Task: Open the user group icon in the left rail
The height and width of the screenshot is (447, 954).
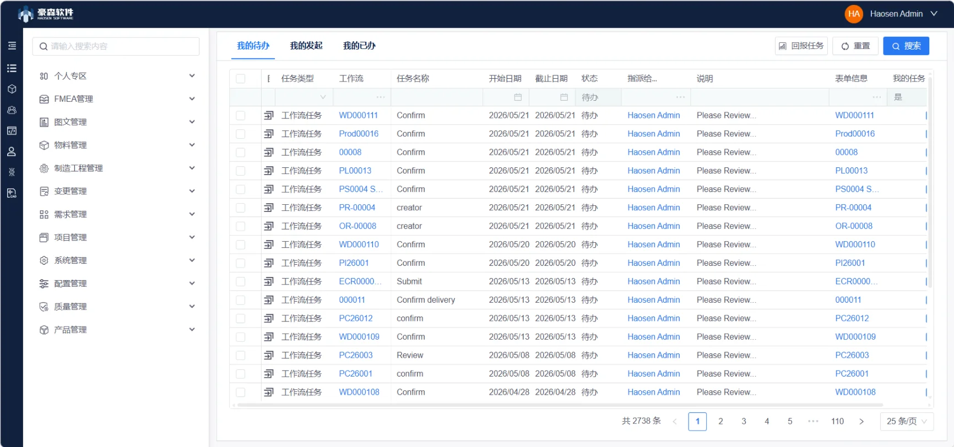Action: point(12,110)
